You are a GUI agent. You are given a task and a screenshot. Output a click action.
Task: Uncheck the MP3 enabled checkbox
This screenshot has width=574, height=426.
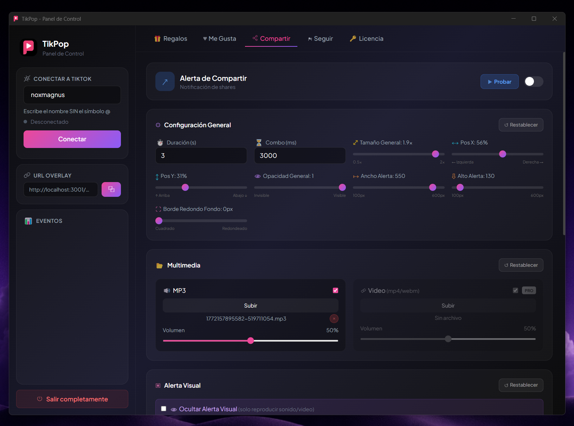(335, 290)
